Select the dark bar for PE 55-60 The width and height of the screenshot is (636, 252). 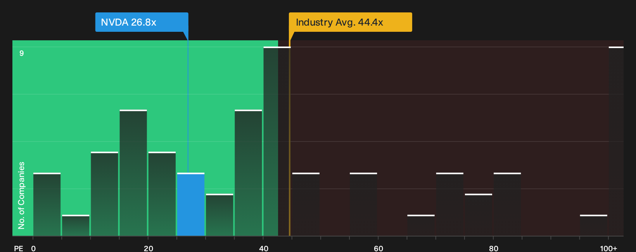[363, 204]
